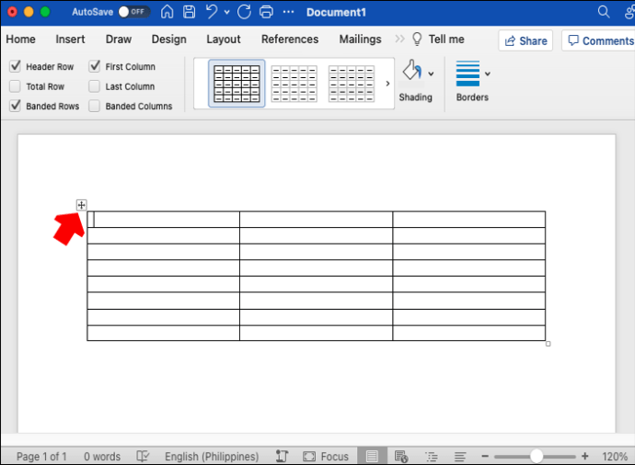Viewport: 635px width, 465px height.
Task: Click the Redo circular arrow icon
Action: pos(244,12)
